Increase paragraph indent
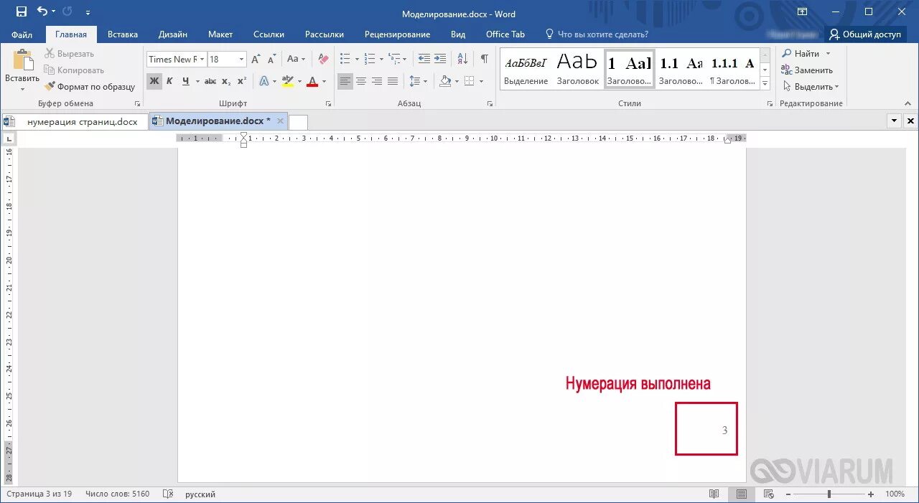The image size is (919, 503). click(440, 60)
